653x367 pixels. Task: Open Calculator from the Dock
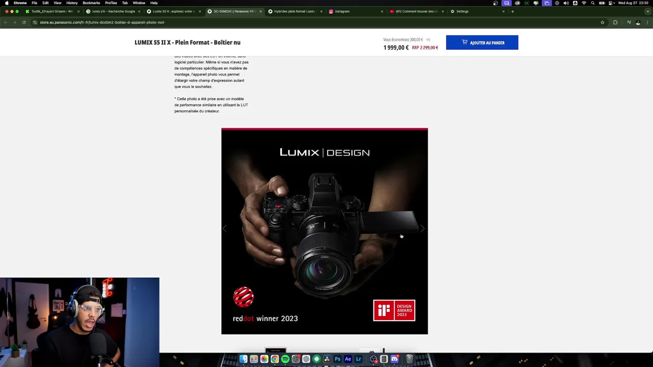384,359
